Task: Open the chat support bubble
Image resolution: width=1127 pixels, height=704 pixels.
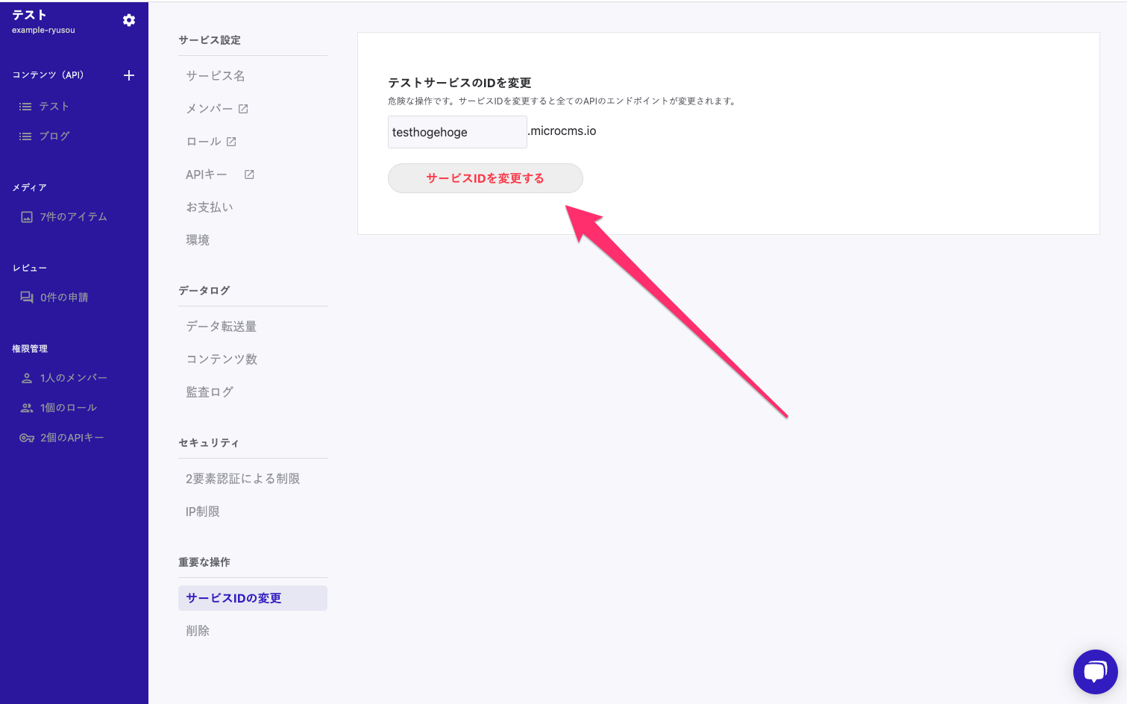Action: point(1095,671)
